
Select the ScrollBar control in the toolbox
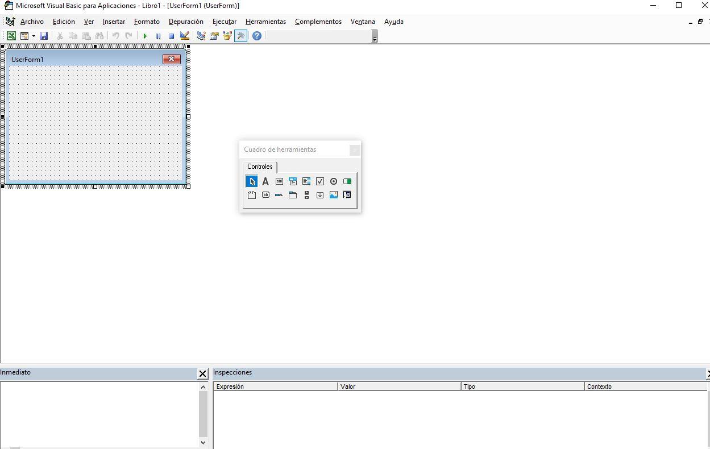(x=306, y=194)
